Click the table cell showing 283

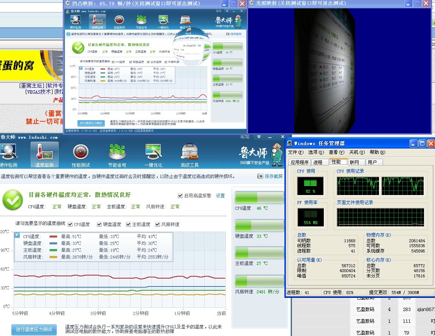point(407,310)
